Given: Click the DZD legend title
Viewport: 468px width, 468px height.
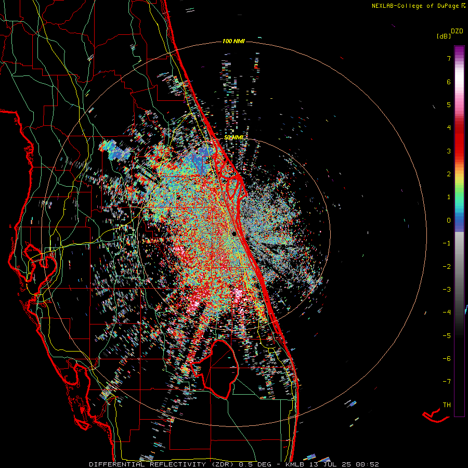Looking at the screenshot, I should coord(457,31).
